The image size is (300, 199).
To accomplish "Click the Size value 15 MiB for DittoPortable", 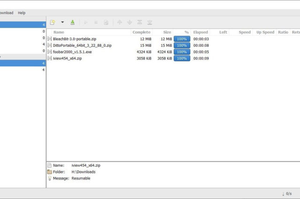I will point(166,45).
